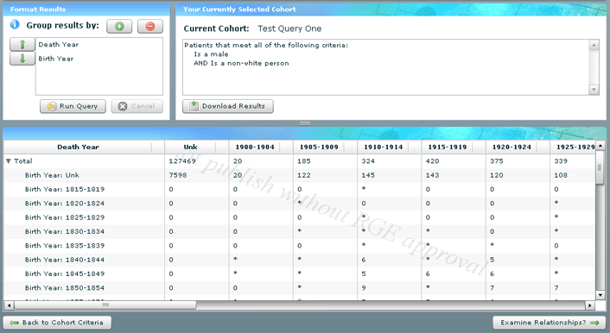Select the Birth Year: 1815-1819 row
The width and height of the screenshot is (610, 333).
click(x=300, y=189)
